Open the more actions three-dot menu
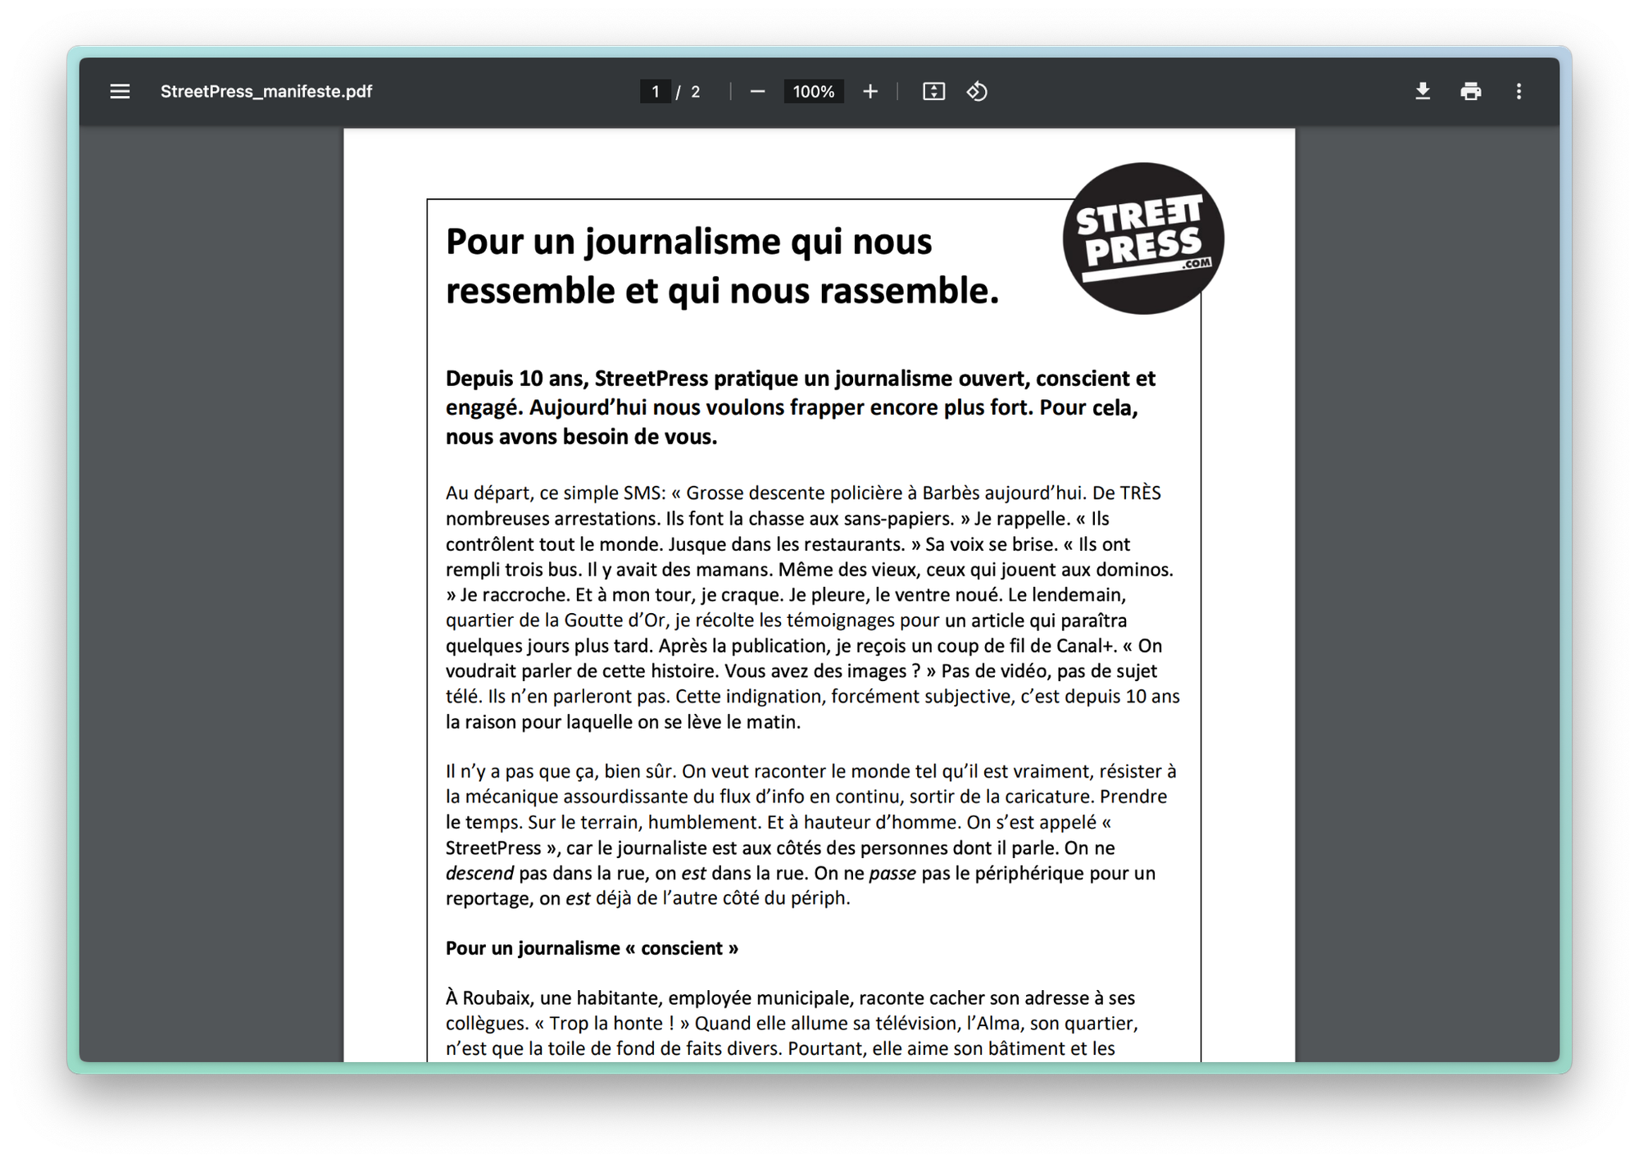The width and height of the screenshot is (1639, 1163). click(1519, 92)
